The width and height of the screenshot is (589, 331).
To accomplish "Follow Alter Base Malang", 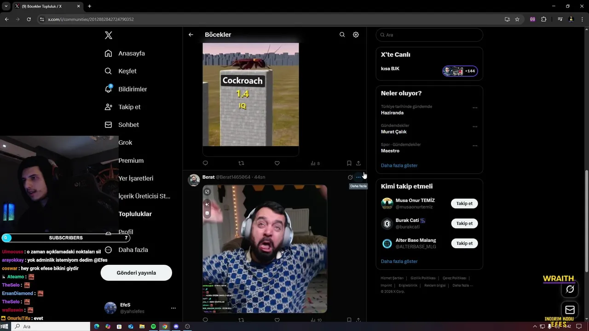I will pyautogui.click(x=464, y=243).
